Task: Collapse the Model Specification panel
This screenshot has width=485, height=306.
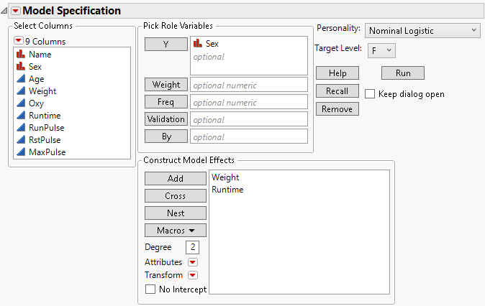Action: click(14, 11)
